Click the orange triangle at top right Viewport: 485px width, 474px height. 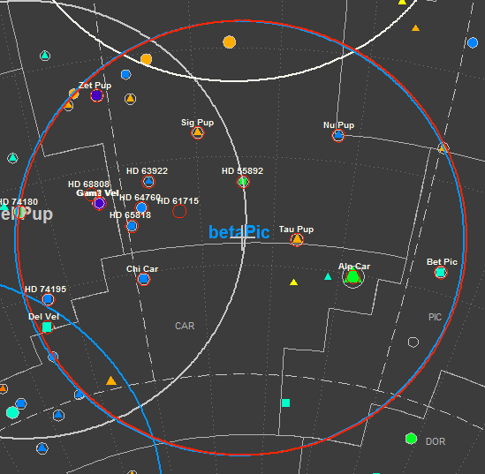click(415, 28)
